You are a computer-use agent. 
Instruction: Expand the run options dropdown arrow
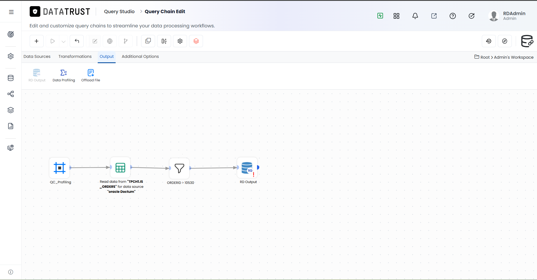[64, 41]
